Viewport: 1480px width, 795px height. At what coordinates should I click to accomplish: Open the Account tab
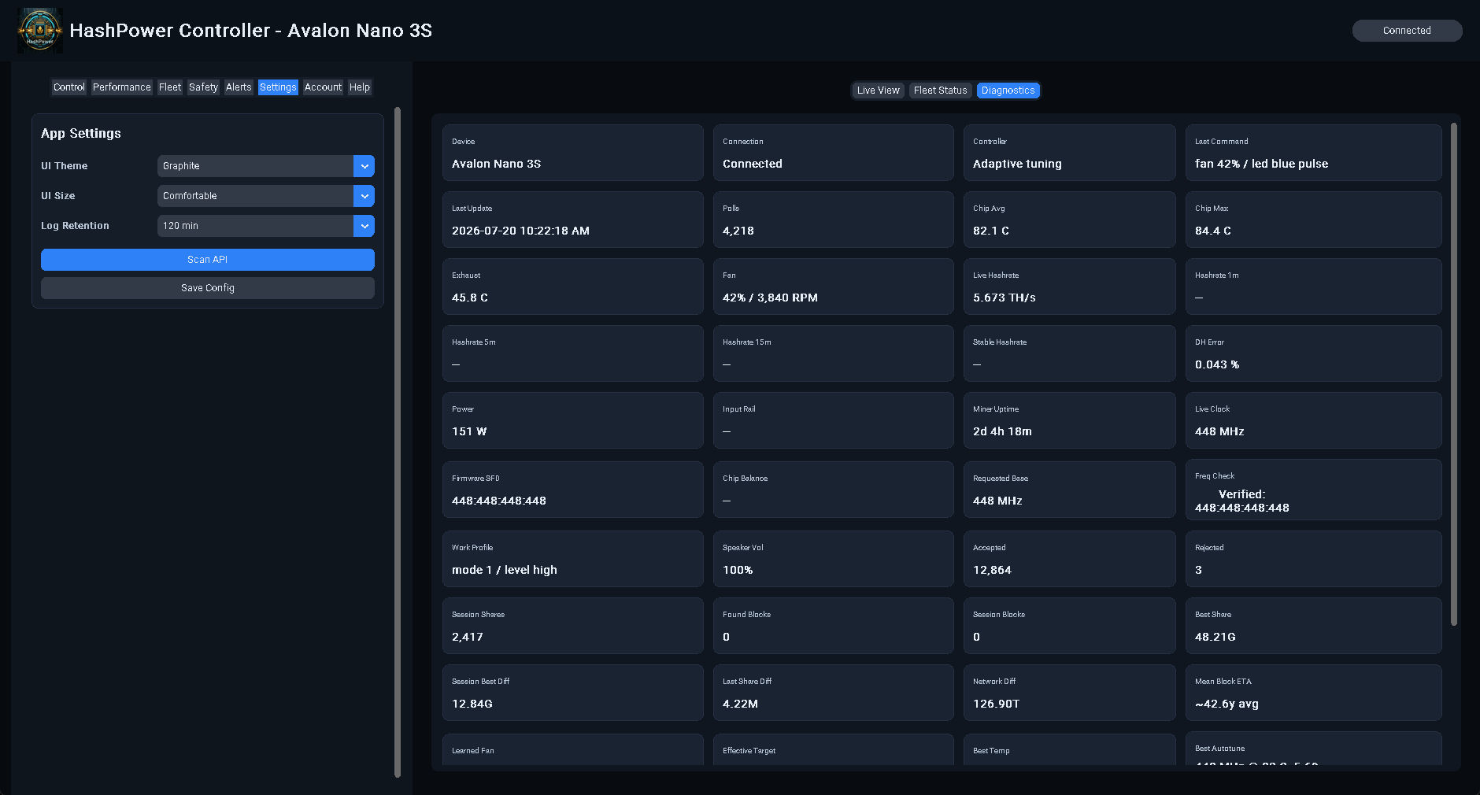(x=323, y=87)
